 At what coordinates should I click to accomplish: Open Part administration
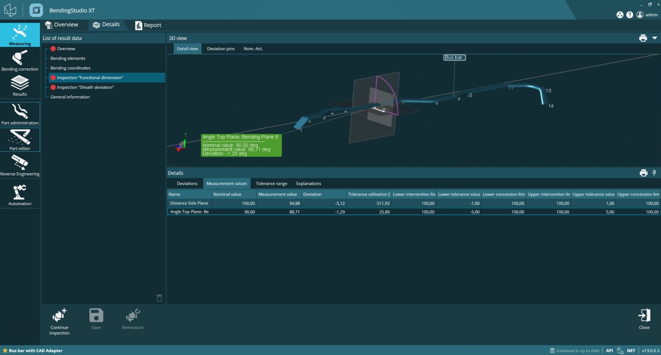[x=20, y=114]
